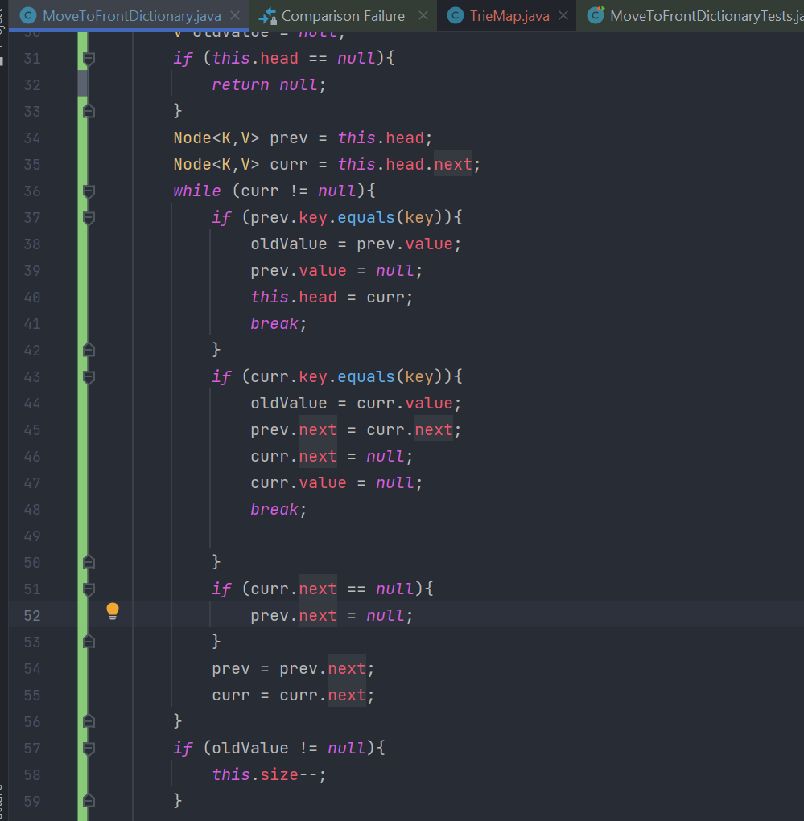Click the yellow light bulb intention icon

(x=113, y=611)
